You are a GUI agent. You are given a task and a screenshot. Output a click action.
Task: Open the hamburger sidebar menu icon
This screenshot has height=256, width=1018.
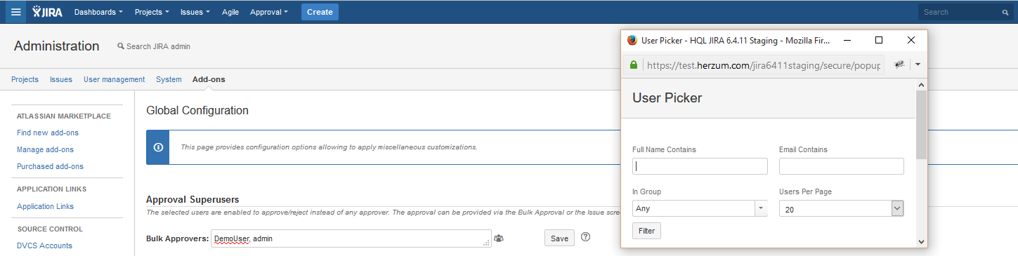[x=15, y=12]
